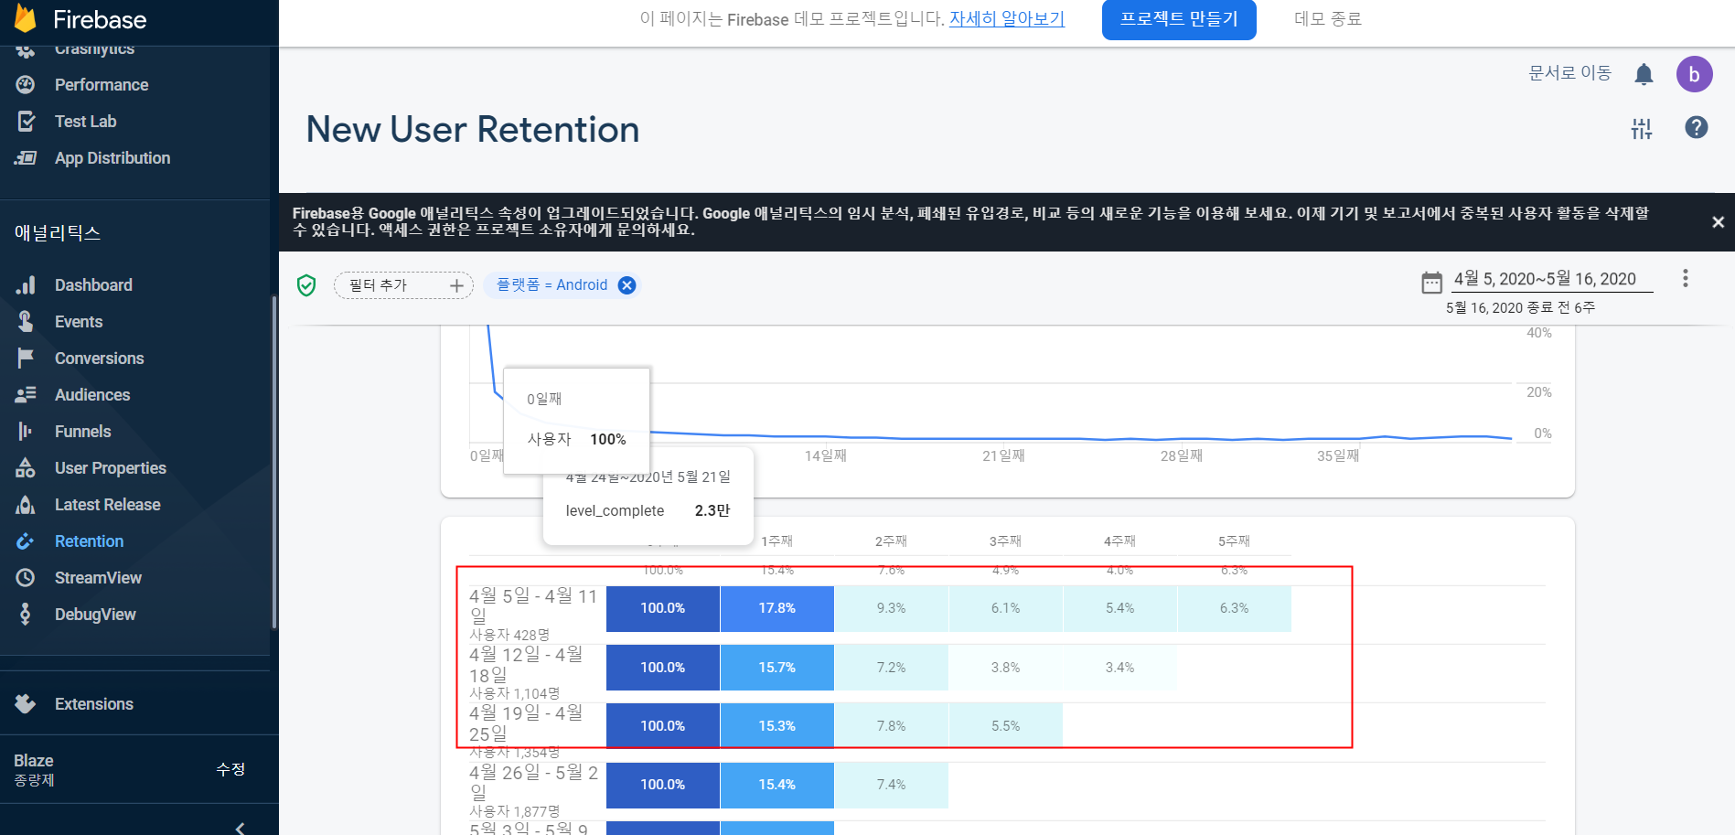Open the Performance icon in sidebar
Screen dimensions: 1735x835
26,84
